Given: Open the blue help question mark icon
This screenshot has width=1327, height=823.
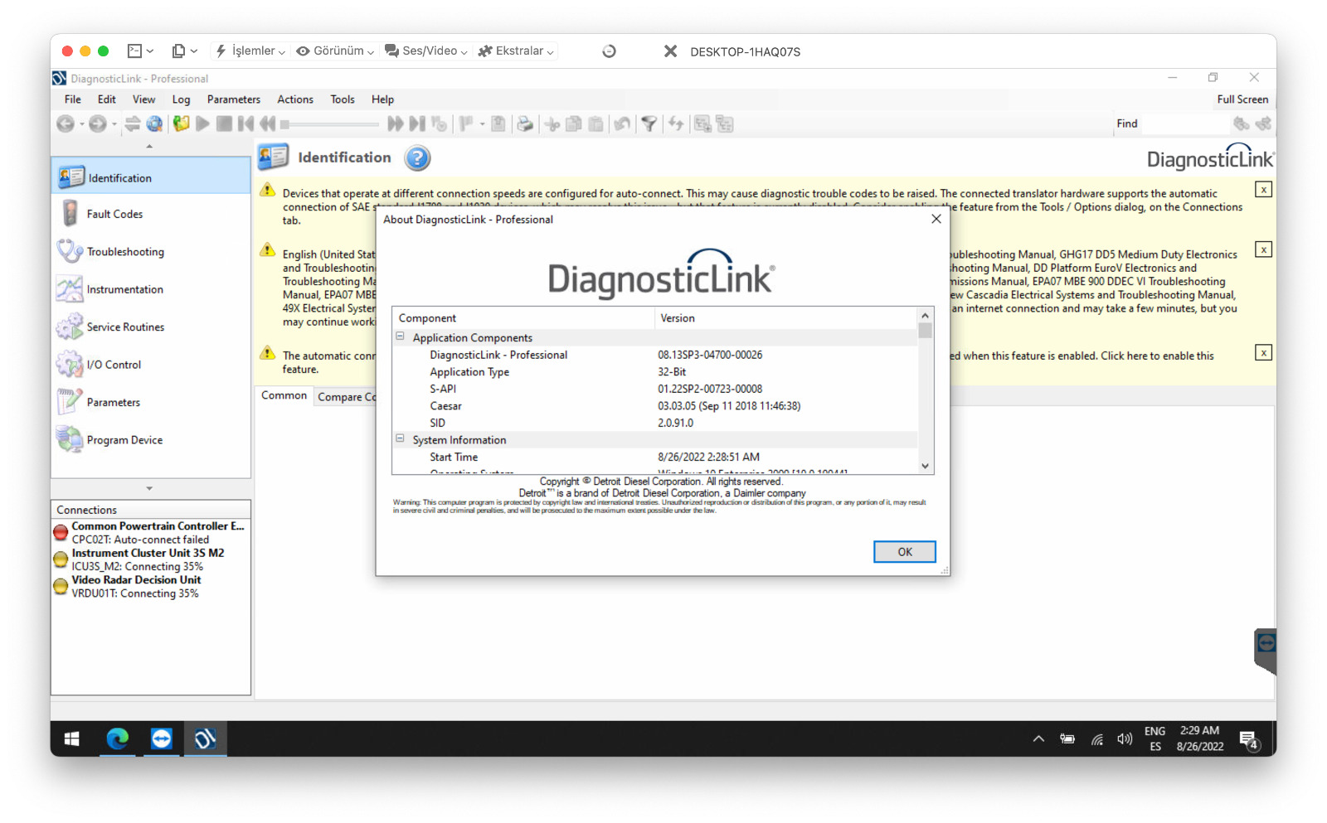Looking at the screenshot, I should (417, 157).
